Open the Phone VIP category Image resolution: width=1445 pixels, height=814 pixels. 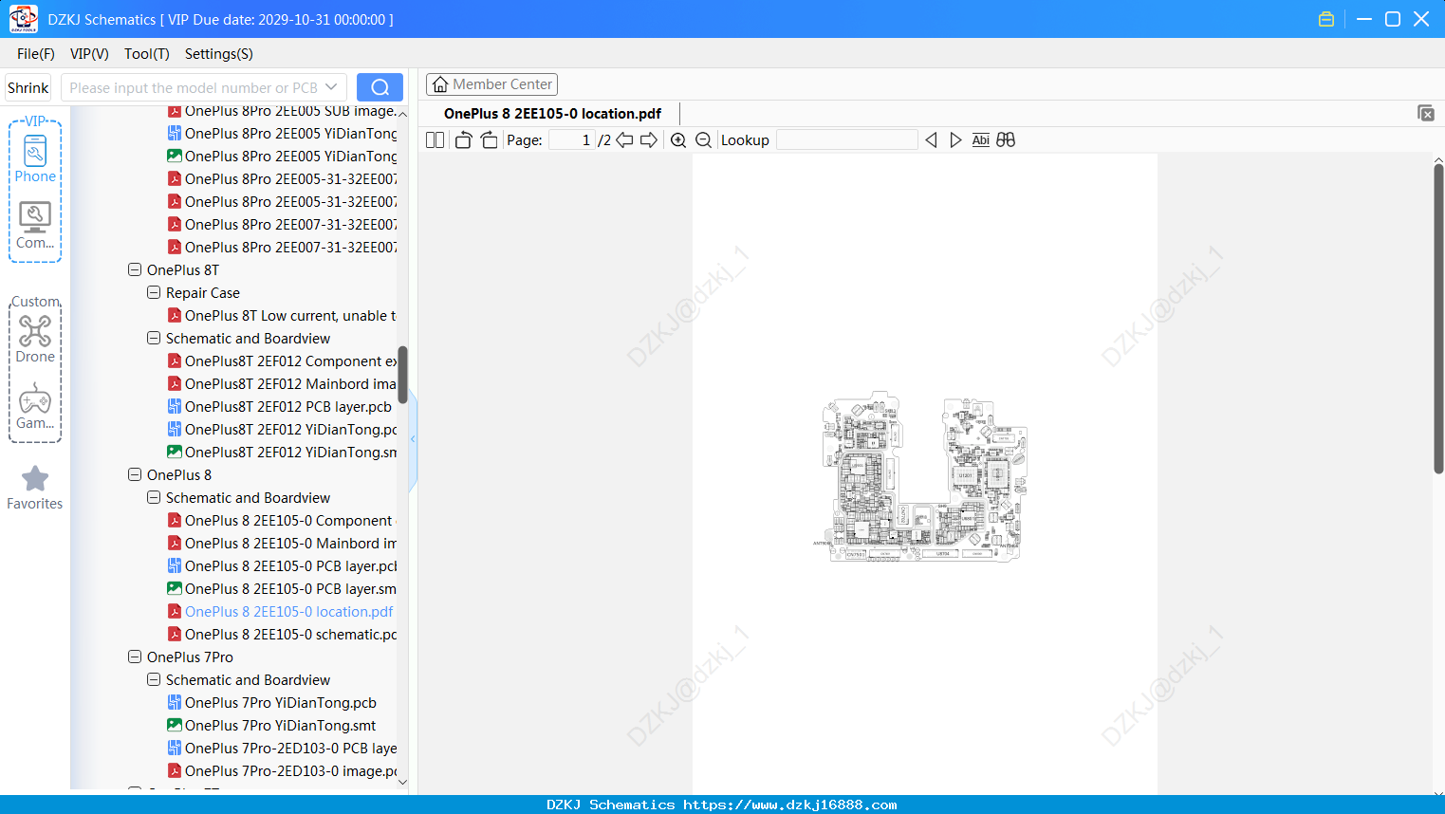(35, 159)
